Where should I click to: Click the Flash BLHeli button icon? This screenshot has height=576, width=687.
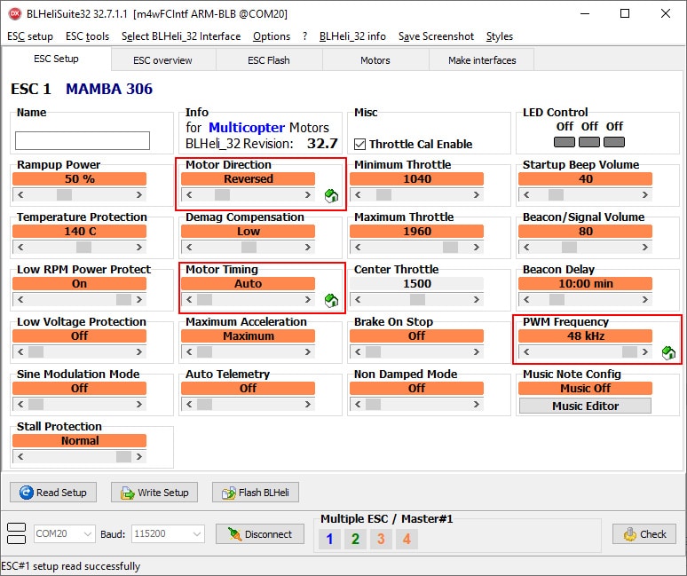click(227, 493)
